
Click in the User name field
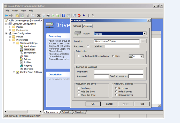[118, 72]
